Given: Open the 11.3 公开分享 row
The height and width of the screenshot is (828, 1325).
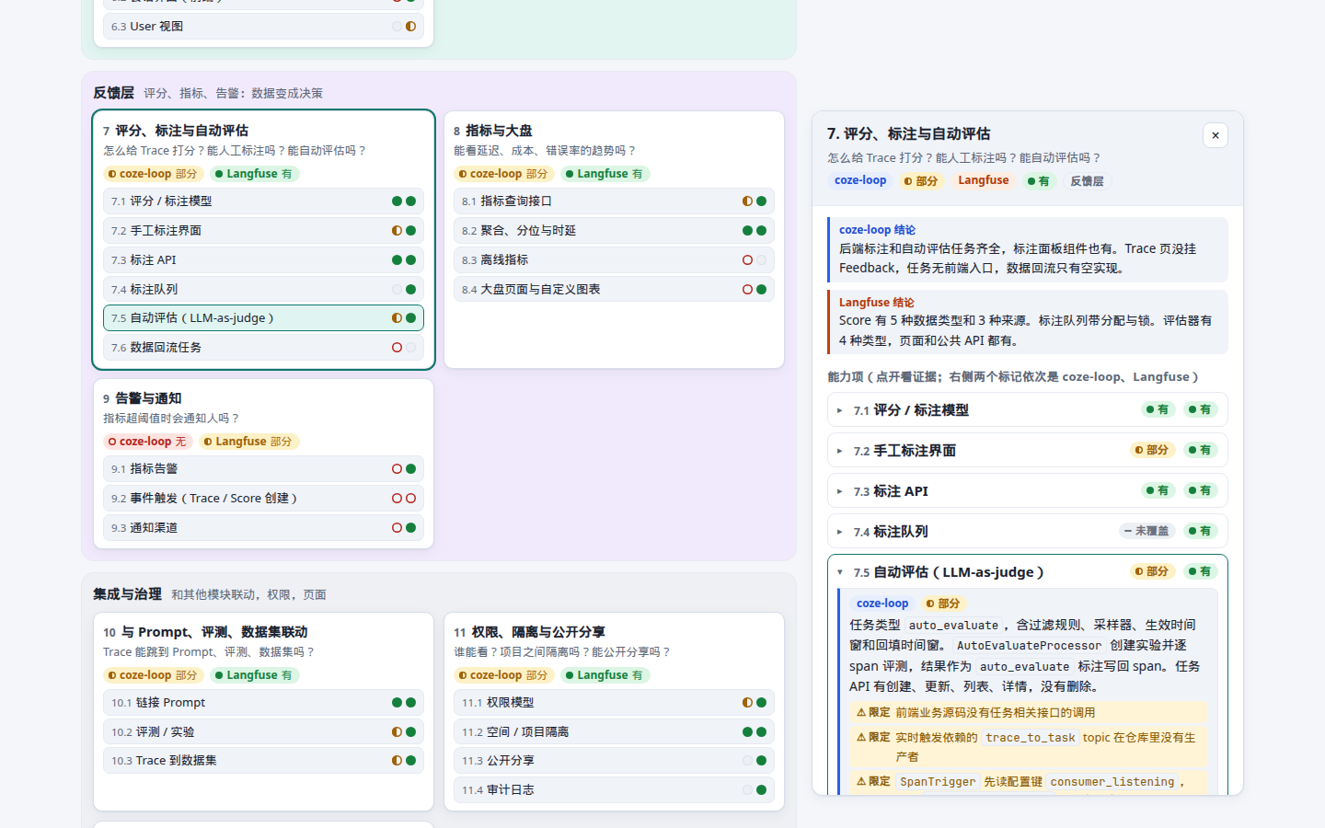Looking at the screenshot, I should pyautogui.click(x=614, y=761).
